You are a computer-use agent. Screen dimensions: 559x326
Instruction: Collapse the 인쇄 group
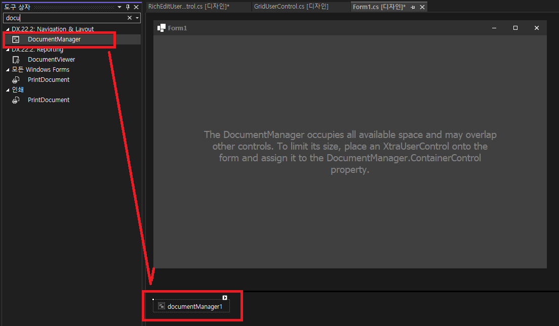point(8,90)
